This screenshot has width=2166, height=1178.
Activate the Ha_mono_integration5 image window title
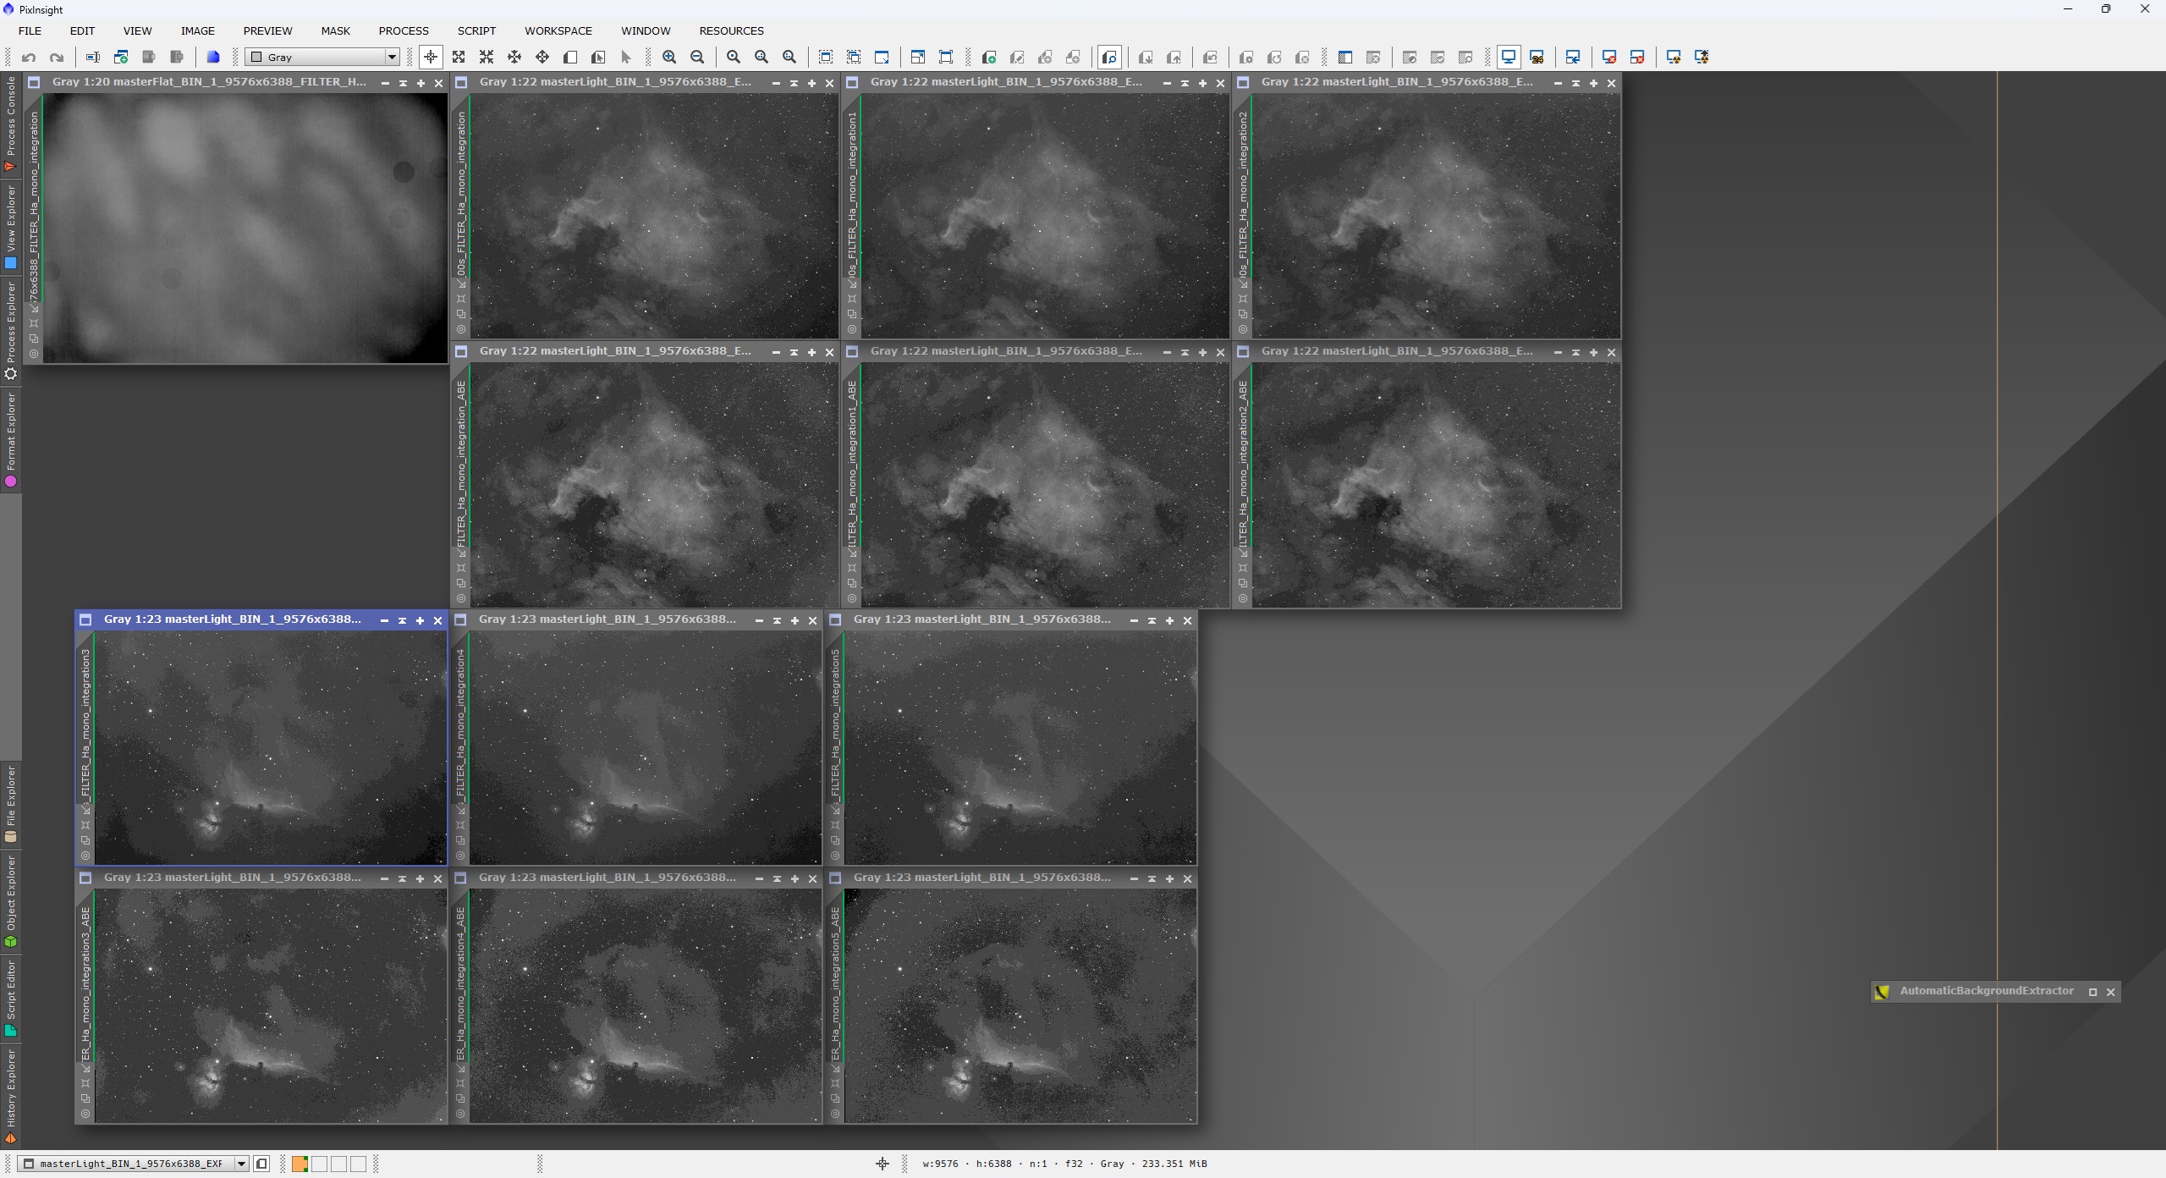[x=981, y=619]
